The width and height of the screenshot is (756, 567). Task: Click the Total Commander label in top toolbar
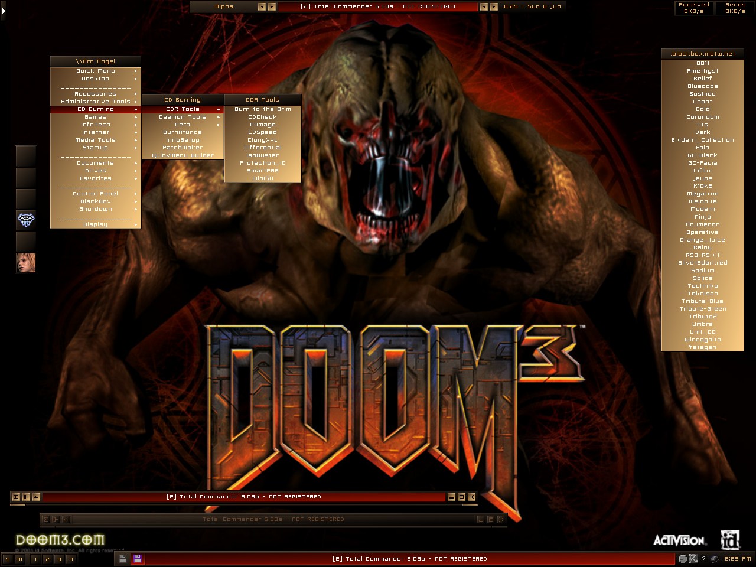click(378, 6)
